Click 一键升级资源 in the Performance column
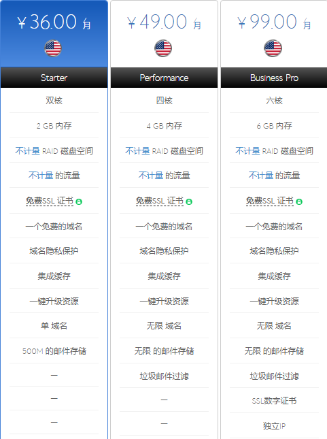 tap(164, 302)
